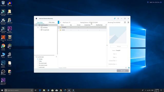Check the TempDir row checkbox in the file list
Image resolution: width=164 pixels, height=92 pixels.
coord(59,27)
